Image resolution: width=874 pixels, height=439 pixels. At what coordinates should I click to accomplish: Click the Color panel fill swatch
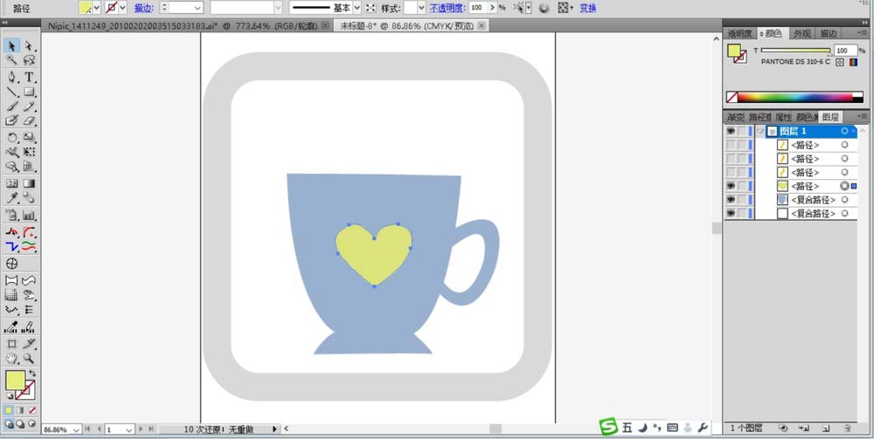tap(735, 51)
